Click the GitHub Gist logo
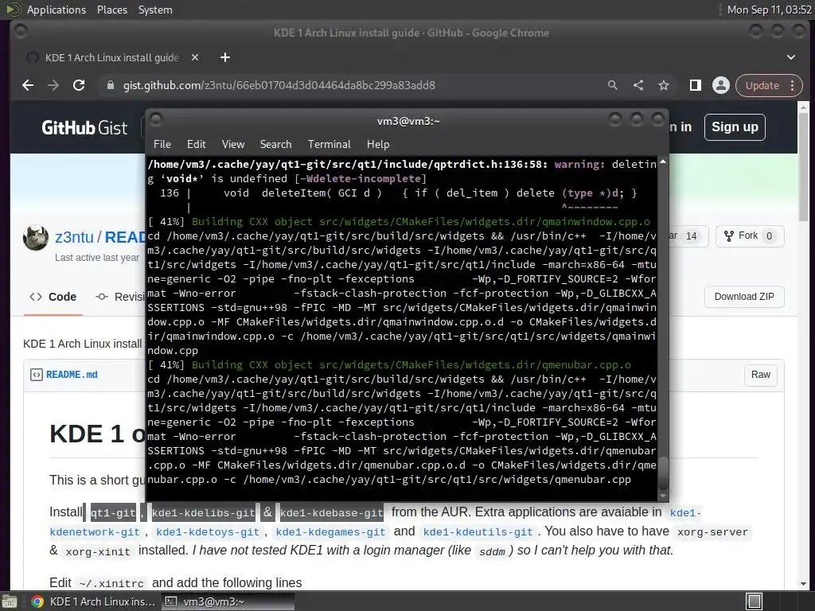Viewport: 815px width, 611px height. pos(84,128)
